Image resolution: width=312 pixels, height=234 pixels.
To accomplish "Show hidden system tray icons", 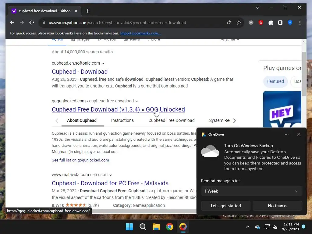I will pyautogui.click(x=248, y=227).
